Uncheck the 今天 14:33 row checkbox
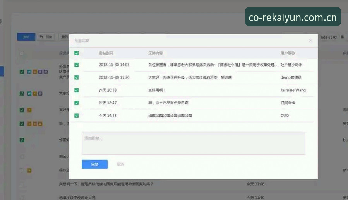348x200 pixels. pyautogui.click(x=77, y=116)
